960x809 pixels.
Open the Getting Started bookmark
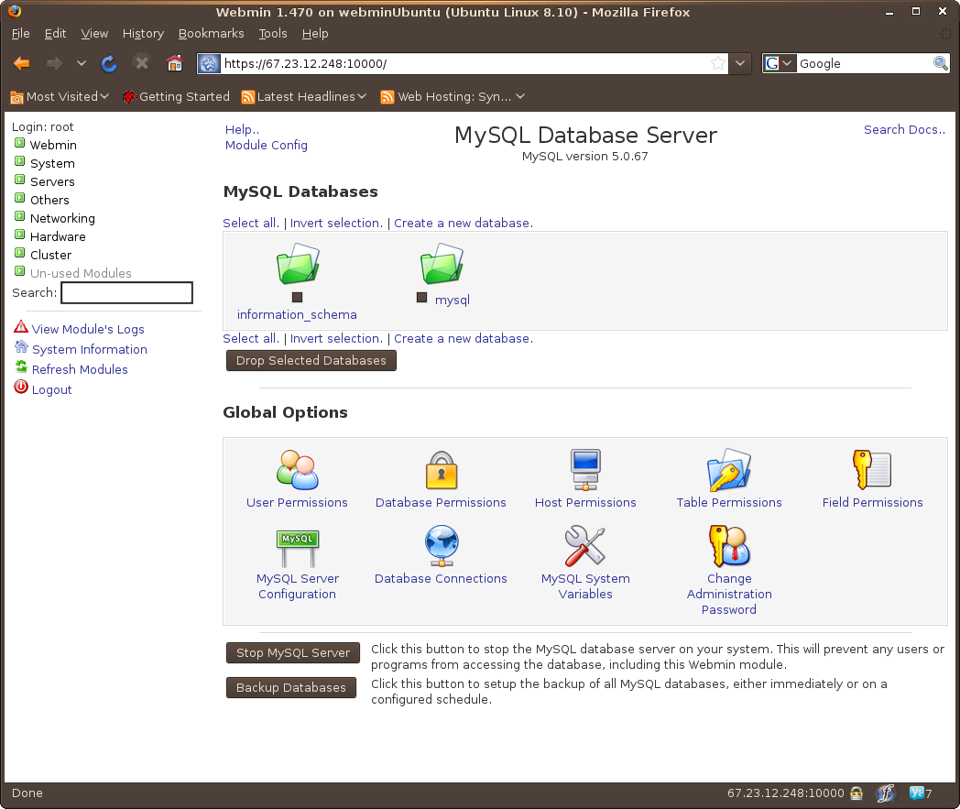click(176, 97)
